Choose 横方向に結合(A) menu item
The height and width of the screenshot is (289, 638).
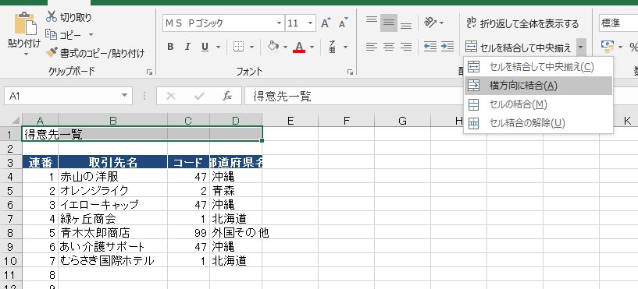click(x=538, y=86)
